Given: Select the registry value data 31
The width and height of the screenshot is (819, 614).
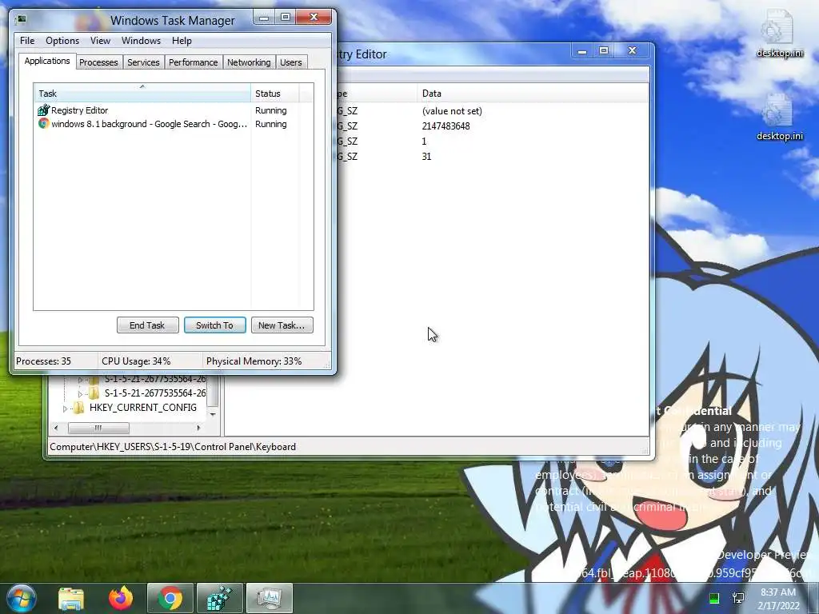Looking at the screenshot, I should pos(427,156).
